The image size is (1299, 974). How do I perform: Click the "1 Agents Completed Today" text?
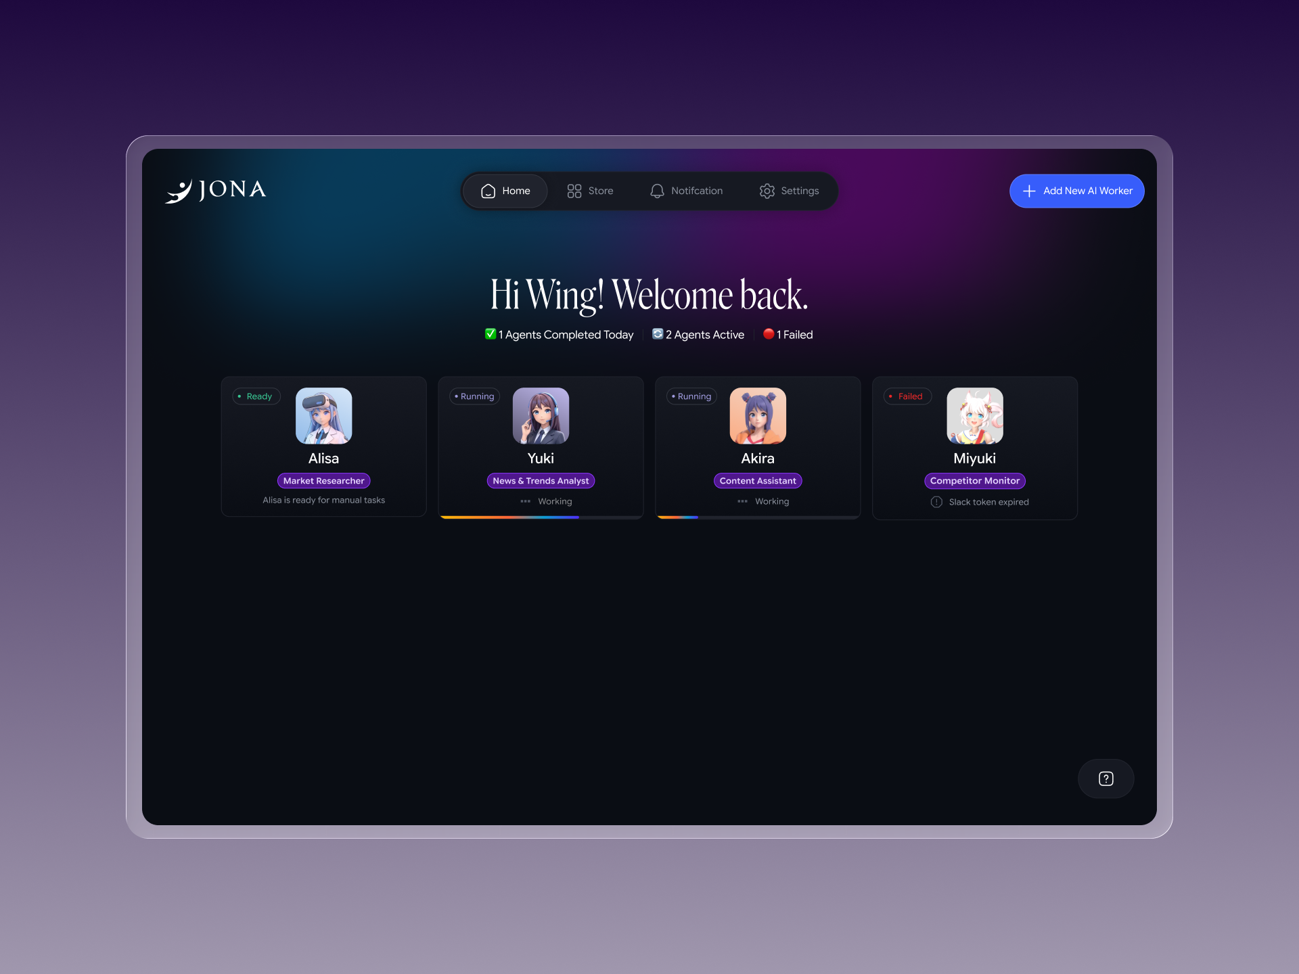566,335
